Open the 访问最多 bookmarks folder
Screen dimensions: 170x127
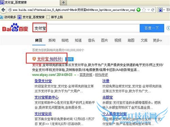point(8,17)
